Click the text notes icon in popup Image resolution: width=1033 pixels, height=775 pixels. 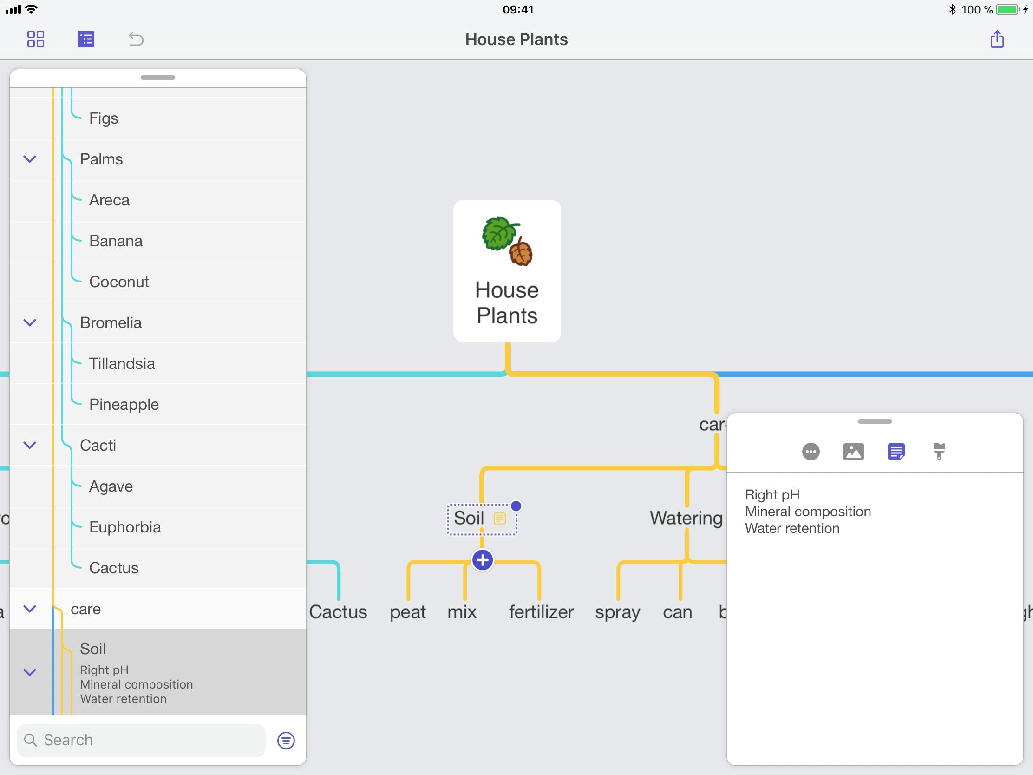pos(896,451)
